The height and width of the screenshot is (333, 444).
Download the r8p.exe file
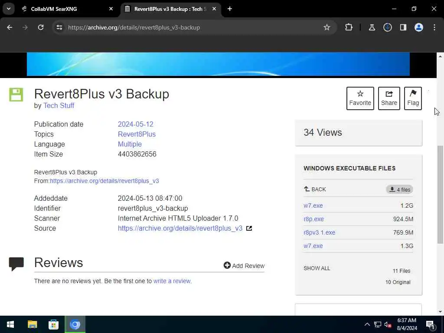[x=313, y=219]
